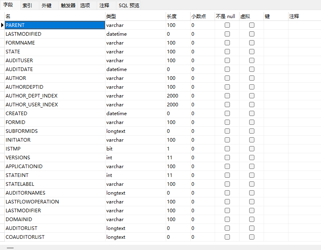Click the 键 column header

coord(276,16)
